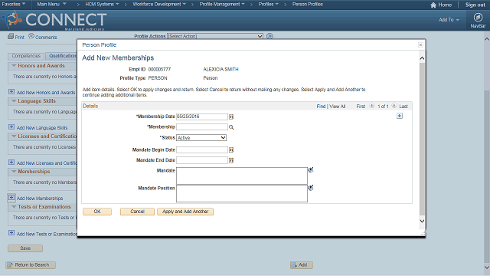This screenshot has width=490, height=276.
Task: Open the Status dropdown
Action: (201, 138)
